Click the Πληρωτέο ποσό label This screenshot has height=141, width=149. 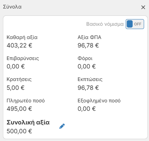(x=26, y=101)
